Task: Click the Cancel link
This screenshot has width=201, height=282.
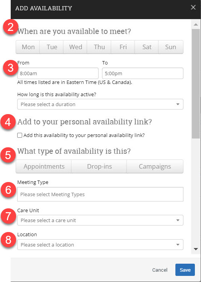Action: click(160, 270)
